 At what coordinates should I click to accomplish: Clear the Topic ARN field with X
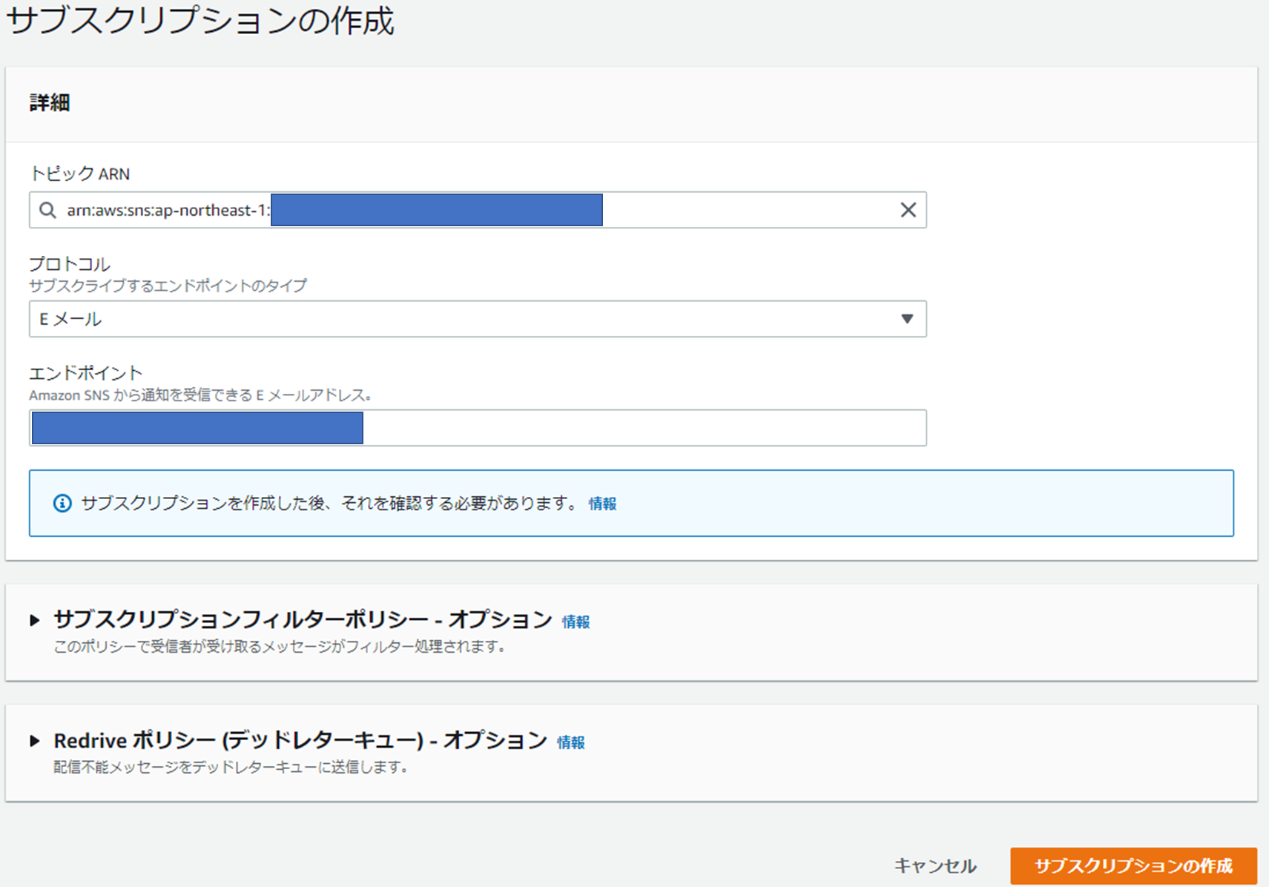(908, 210)
